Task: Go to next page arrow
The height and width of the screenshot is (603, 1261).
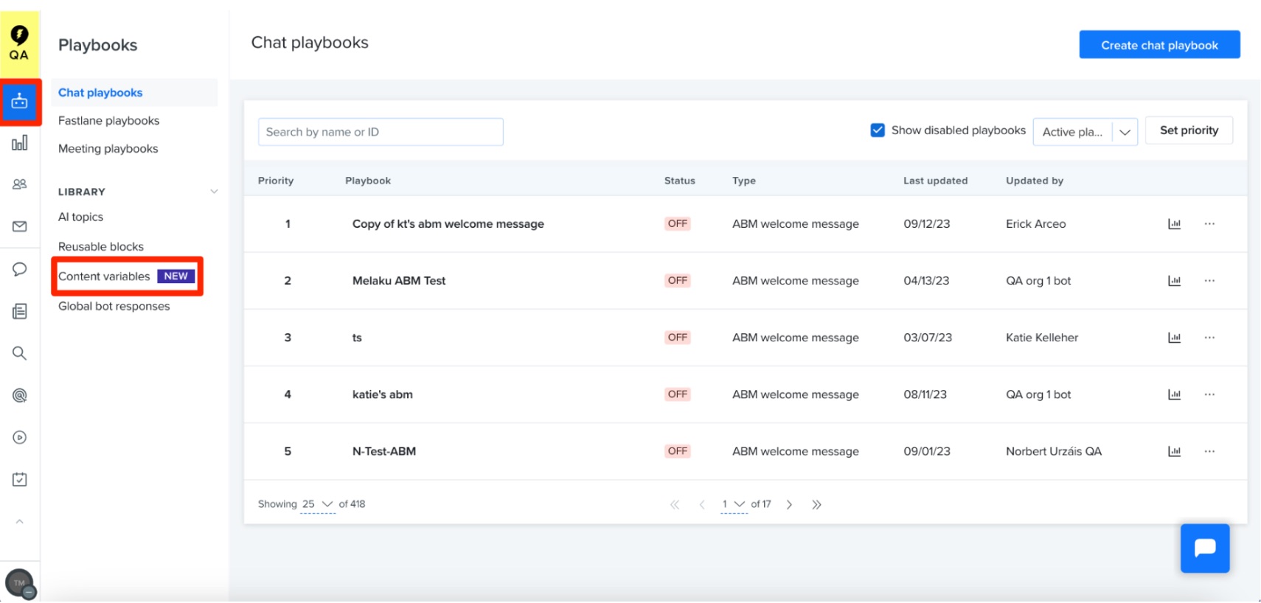Action: pos(789,505)
